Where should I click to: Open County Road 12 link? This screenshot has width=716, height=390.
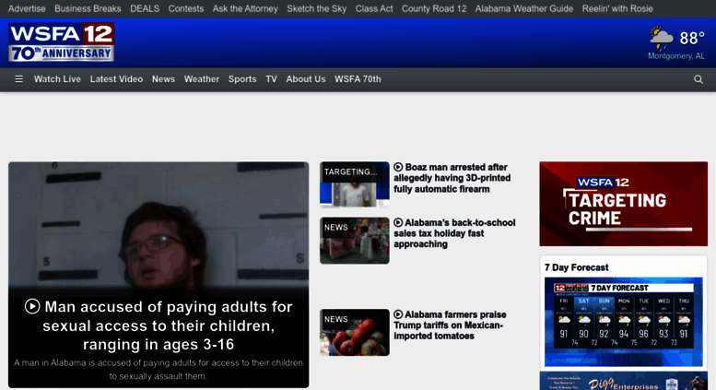tap(434, 8)
